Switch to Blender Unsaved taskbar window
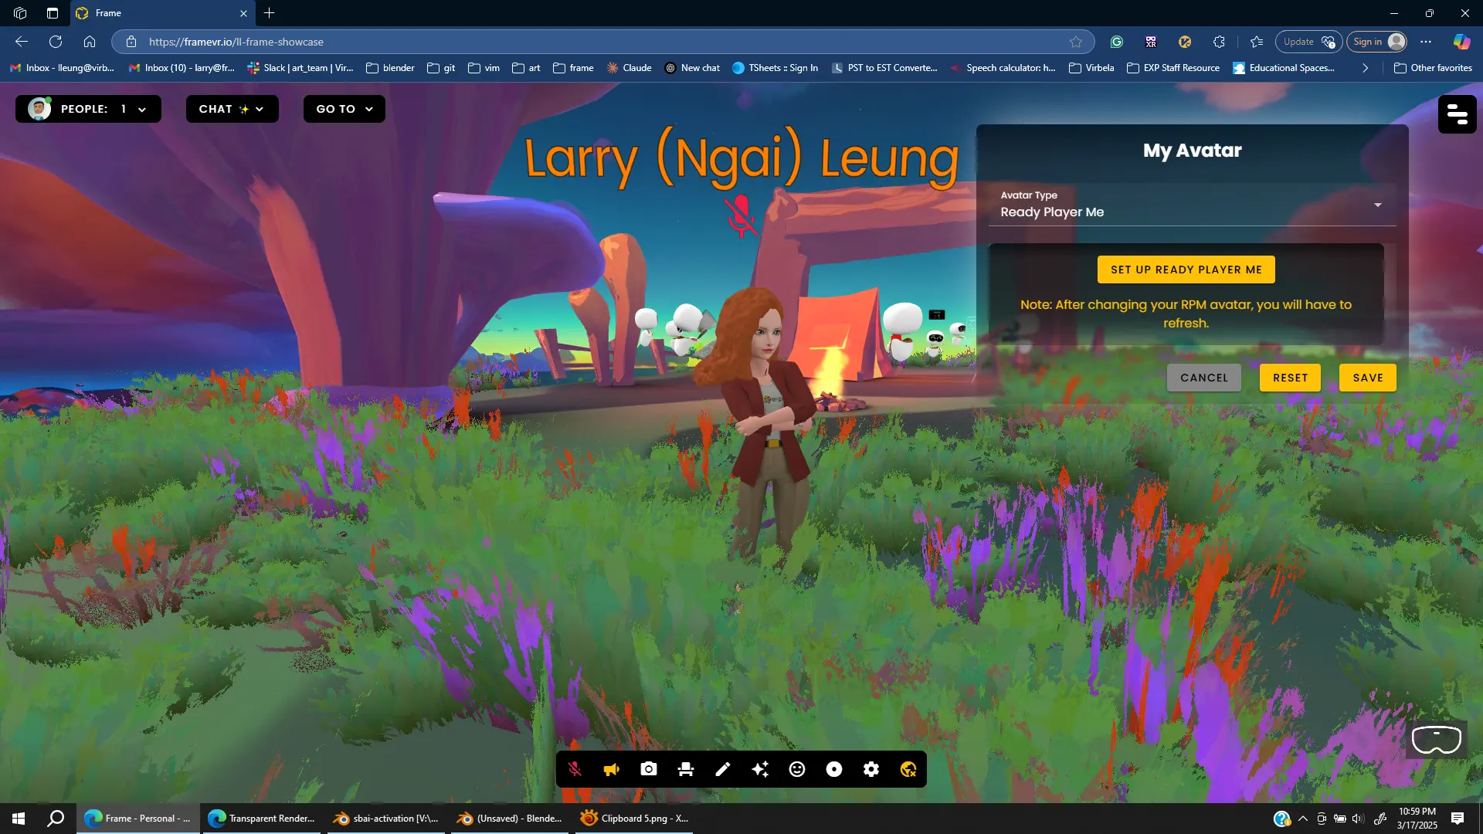 510,819
